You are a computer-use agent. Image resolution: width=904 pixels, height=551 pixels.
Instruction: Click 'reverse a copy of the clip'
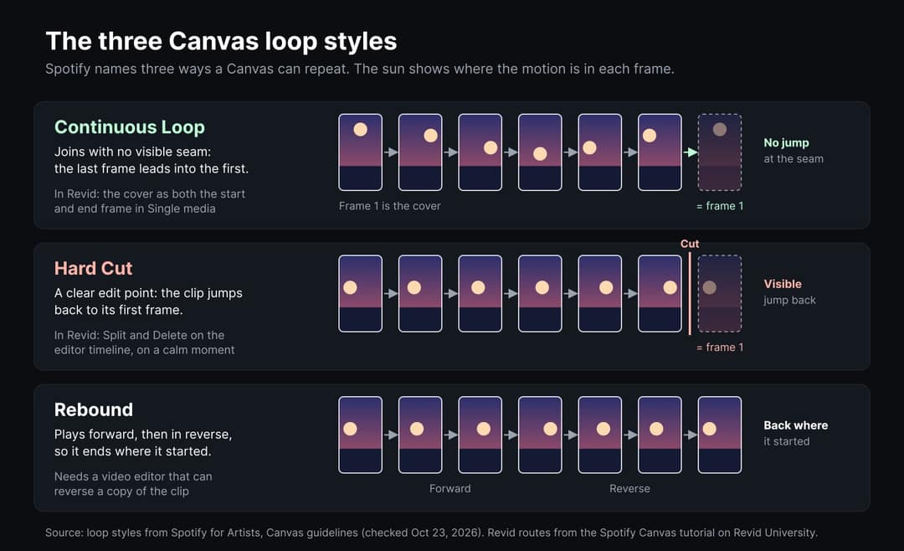tap(121, 492)
